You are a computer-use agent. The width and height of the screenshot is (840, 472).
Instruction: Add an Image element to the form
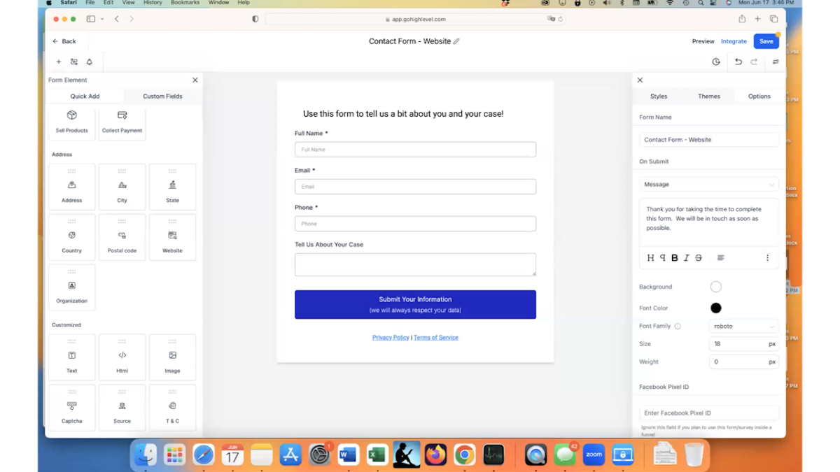pyautogui.click(x=172, y=357)
